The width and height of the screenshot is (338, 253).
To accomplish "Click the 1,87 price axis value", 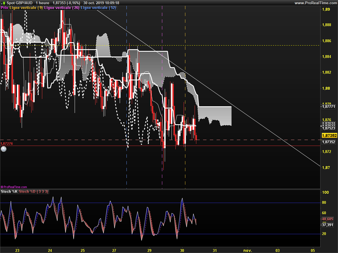I will (x=326, y=168).
